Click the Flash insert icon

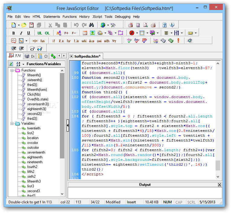[132, 33]
